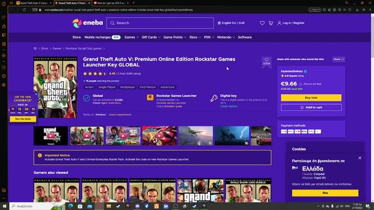374x210 pixels.
Task: Expand the PSN dropdown menu
Action: 209,37
